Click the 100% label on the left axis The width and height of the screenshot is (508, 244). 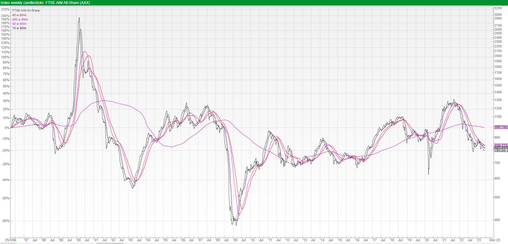pos(5,57)
